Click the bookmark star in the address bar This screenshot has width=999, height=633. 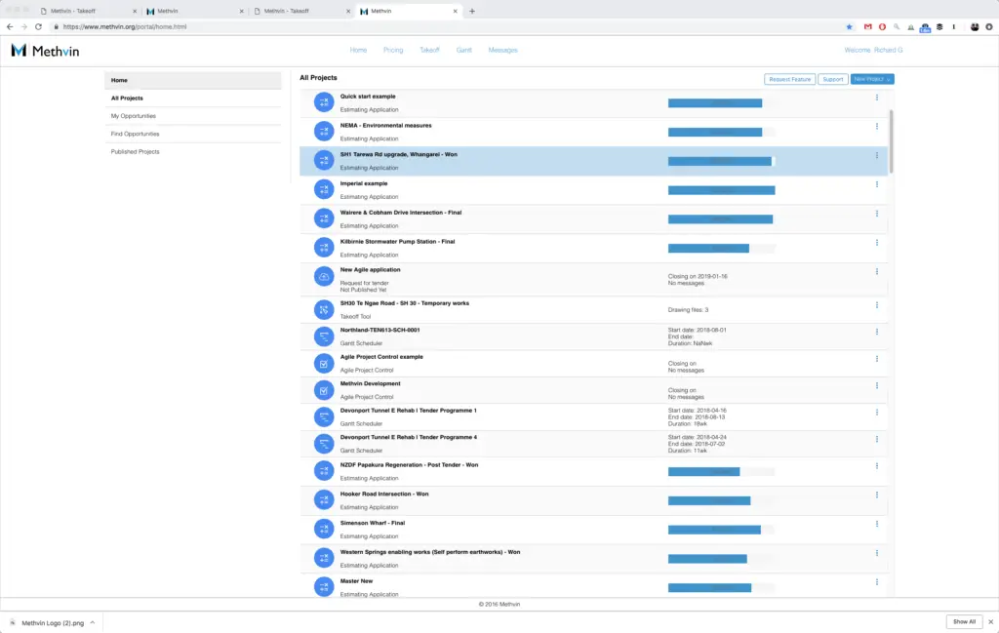pos(849,26)
